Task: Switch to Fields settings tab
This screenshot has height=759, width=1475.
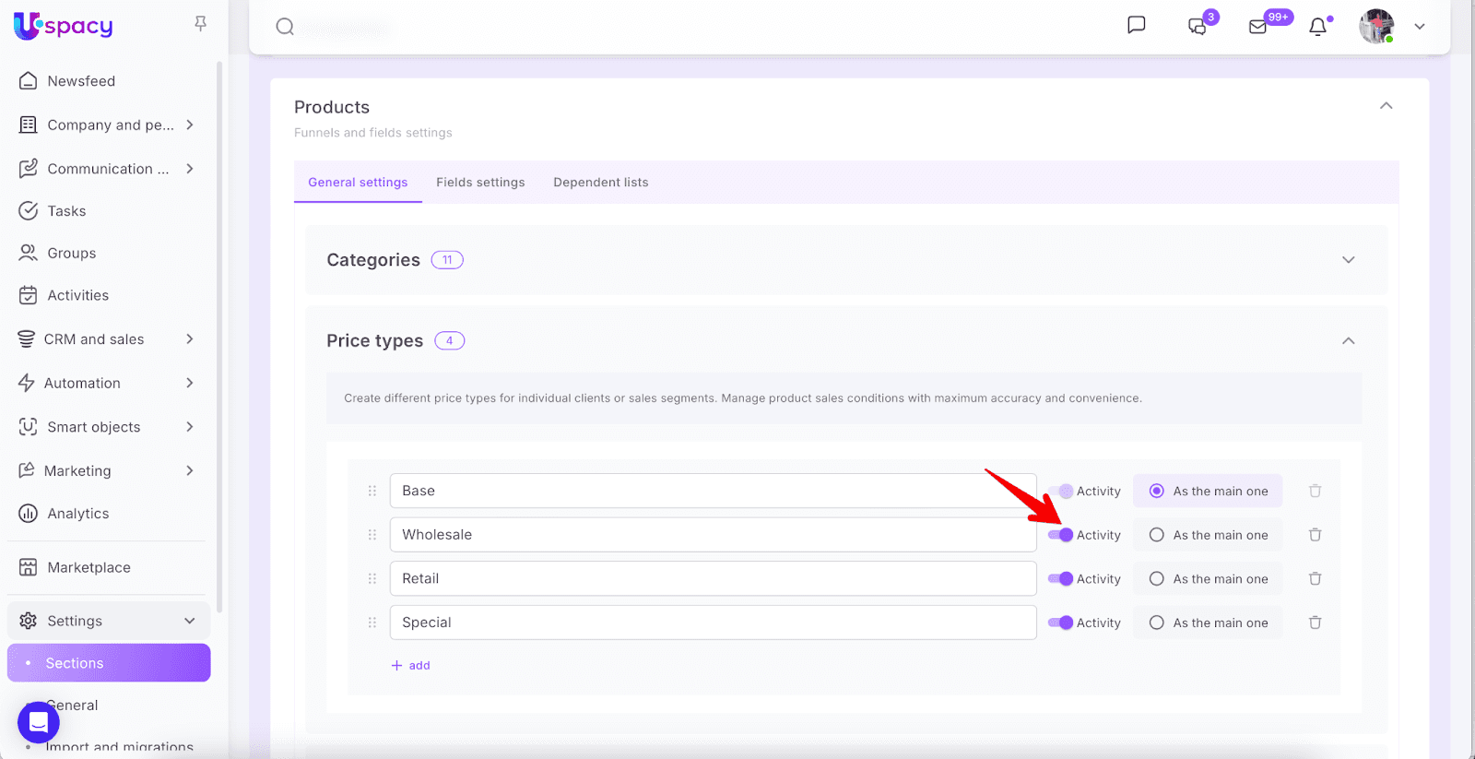Action: point(480,183)
